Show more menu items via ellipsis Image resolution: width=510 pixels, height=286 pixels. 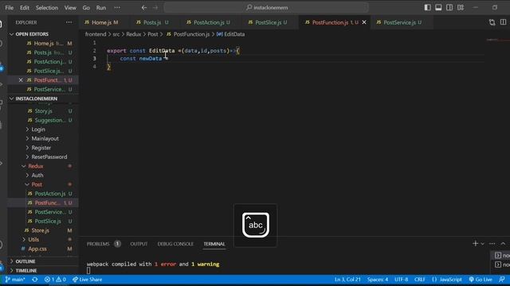117,7
